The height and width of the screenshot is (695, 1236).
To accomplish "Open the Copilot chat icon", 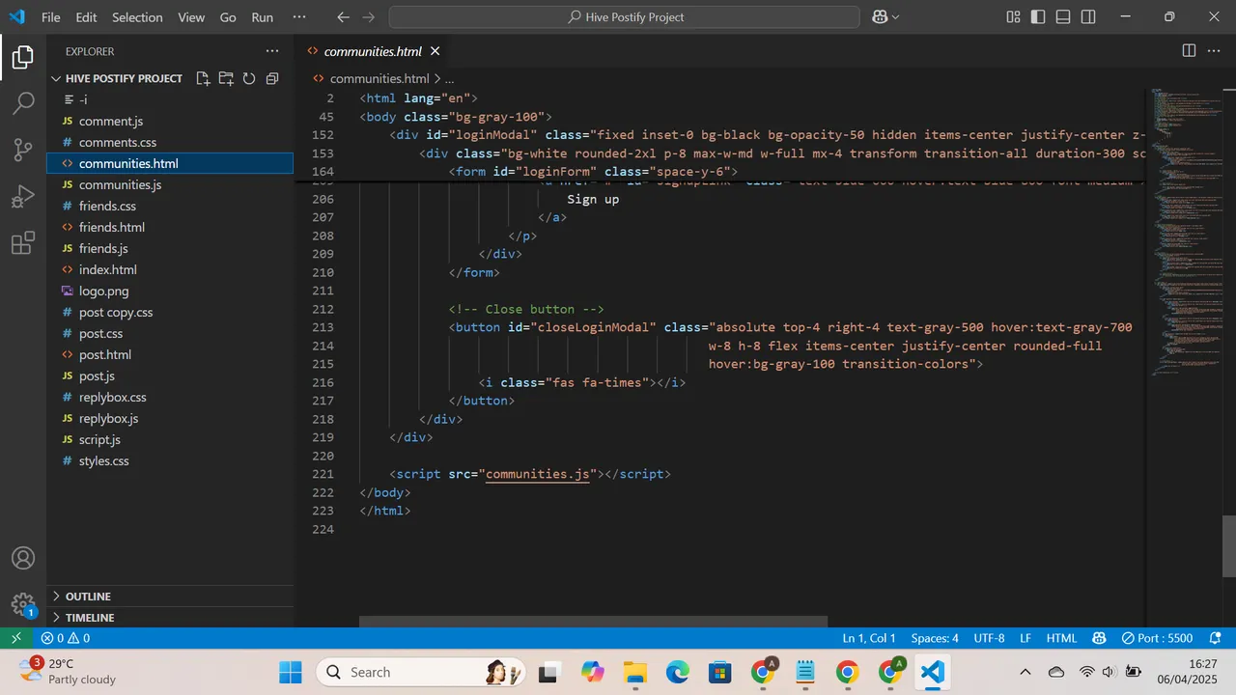I will [x=880, y=17].
